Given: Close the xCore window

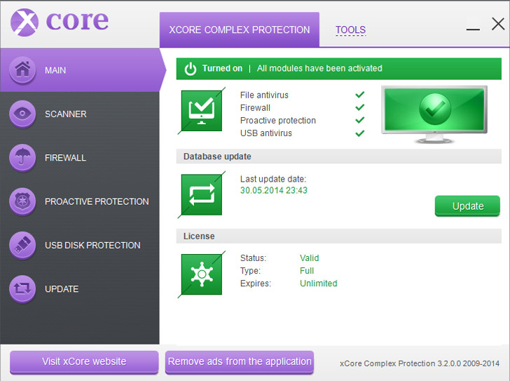Looking at the screenshot, I should [498, 24].
